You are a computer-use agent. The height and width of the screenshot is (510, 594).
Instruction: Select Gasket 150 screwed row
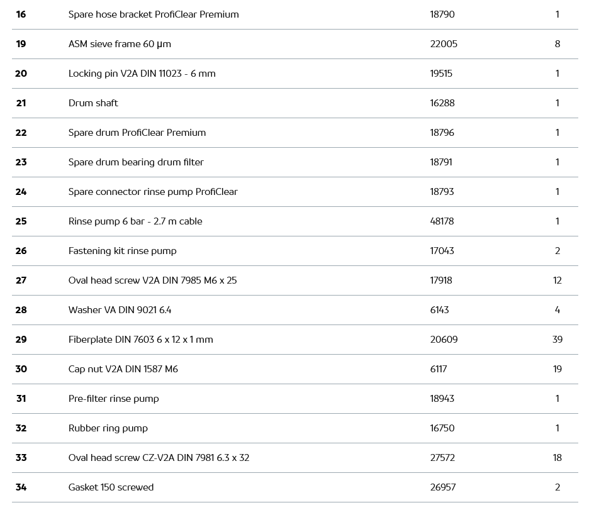point(111,487)
